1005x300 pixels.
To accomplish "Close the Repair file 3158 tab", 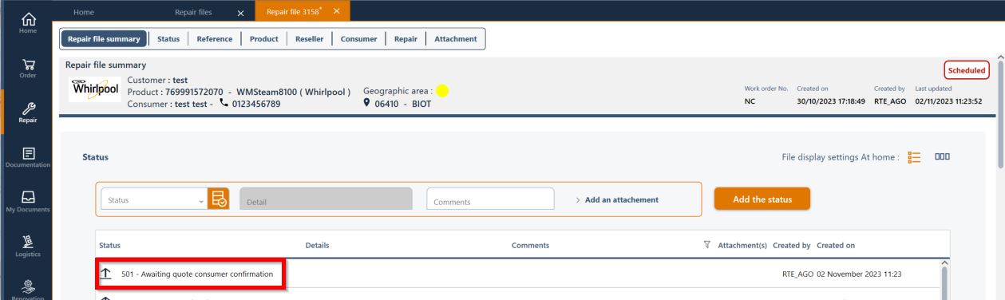I will tap(336, 10).
